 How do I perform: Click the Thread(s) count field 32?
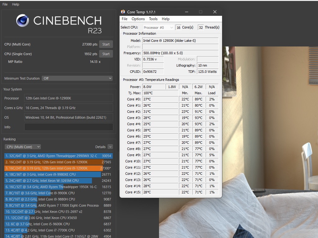201,27
